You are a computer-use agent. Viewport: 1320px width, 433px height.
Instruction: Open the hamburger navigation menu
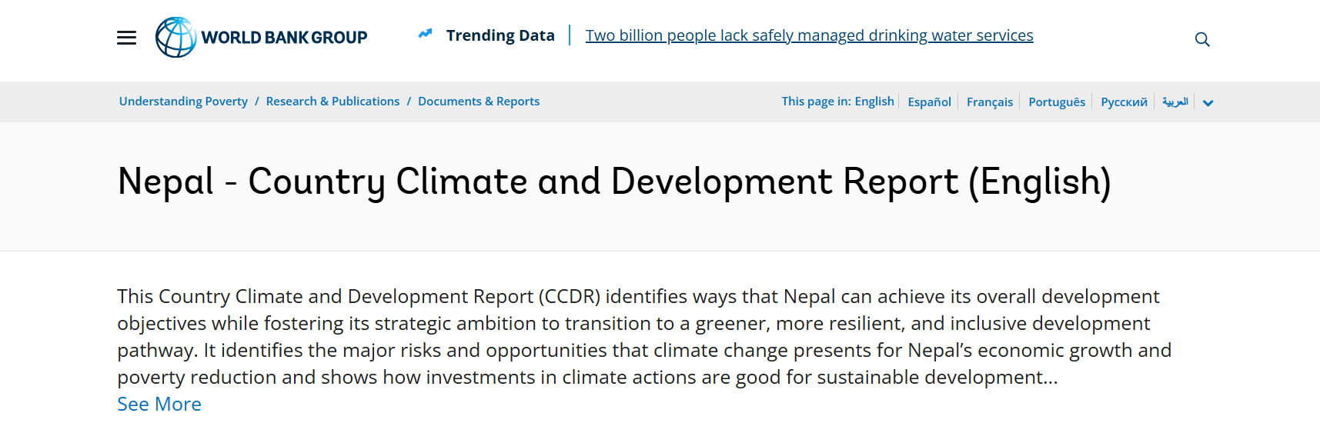(126, 38)
